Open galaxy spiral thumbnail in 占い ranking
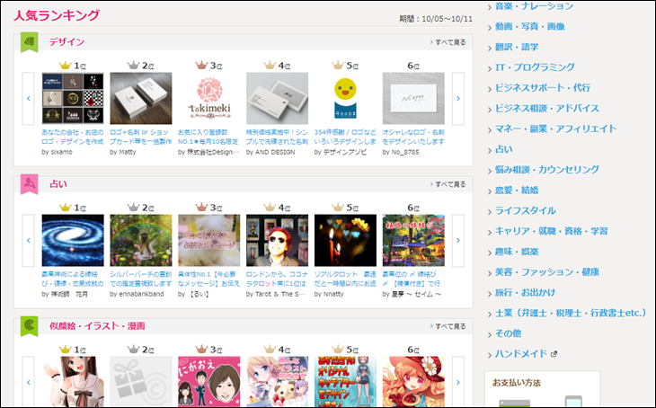 coord(73,240)
